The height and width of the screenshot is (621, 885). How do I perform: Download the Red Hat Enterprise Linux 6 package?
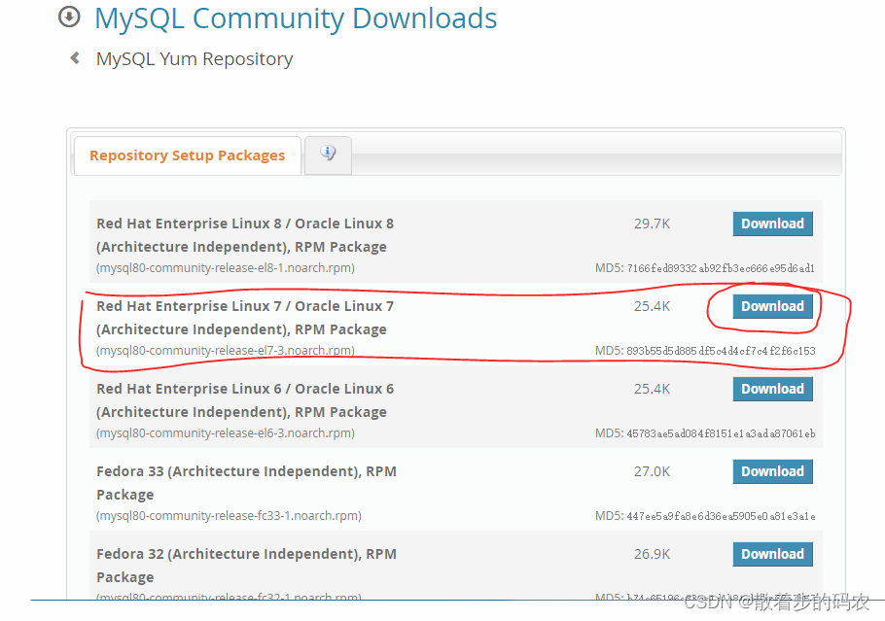pyautogui.click(x=772, y=388)
